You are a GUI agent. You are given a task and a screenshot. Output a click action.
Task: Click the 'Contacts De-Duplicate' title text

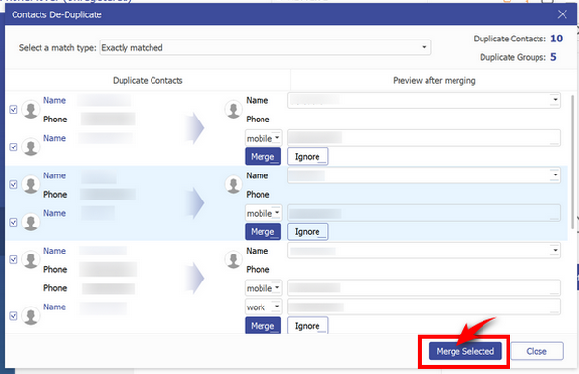click(x=57, y=14)
